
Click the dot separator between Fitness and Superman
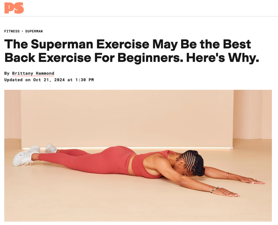22,31
